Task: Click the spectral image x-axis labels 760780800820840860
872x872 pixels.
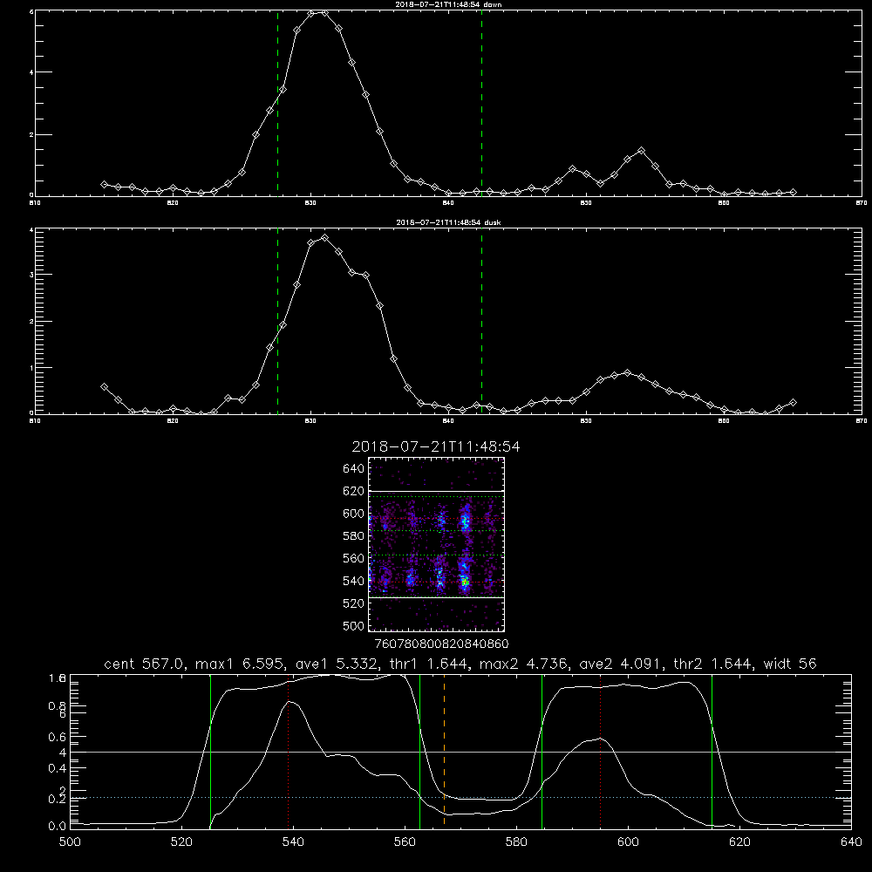Action: click(x=441, y=644)
